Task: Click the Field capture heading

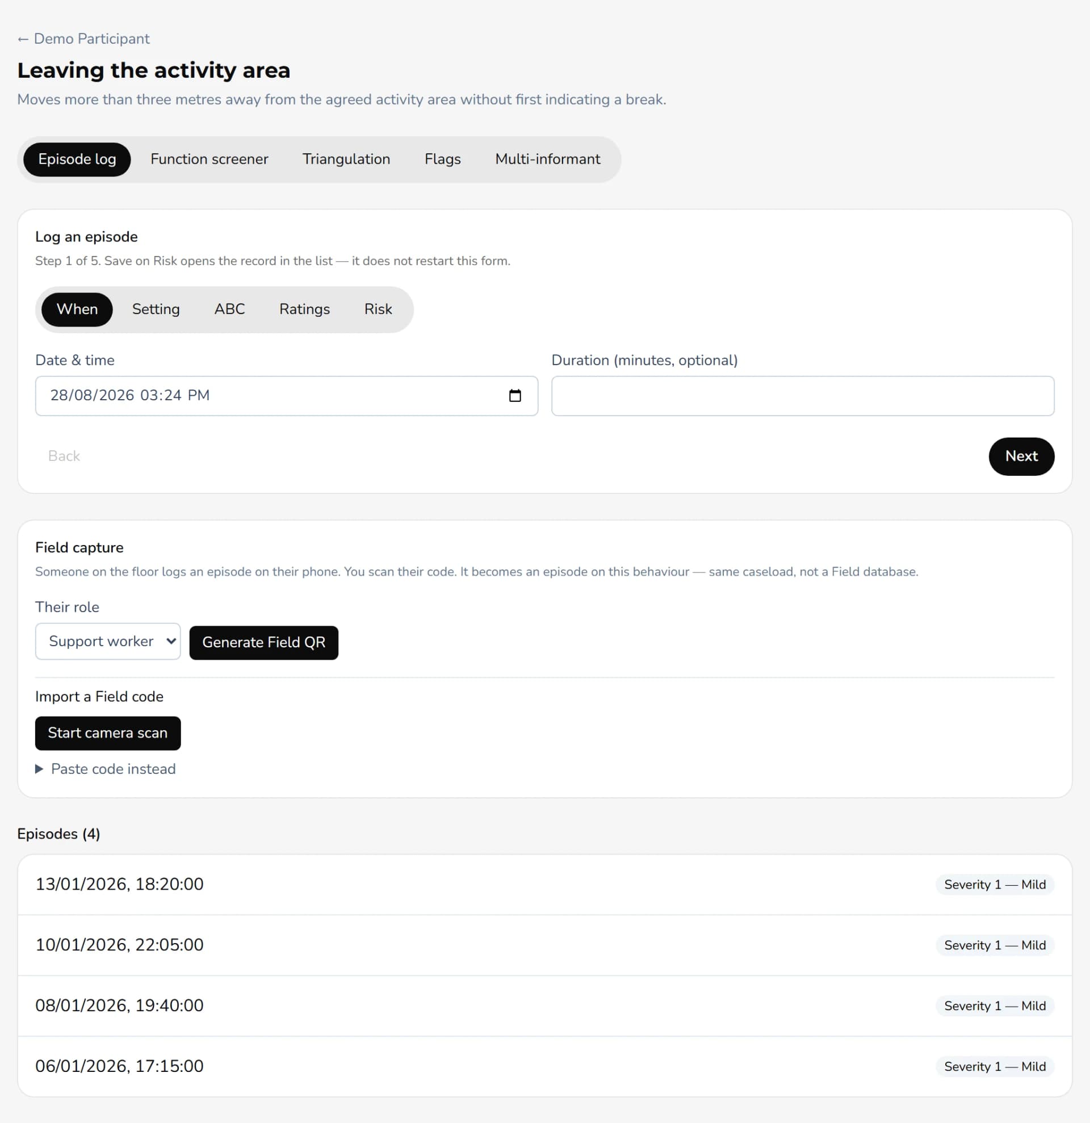Action: pos(79,548)
